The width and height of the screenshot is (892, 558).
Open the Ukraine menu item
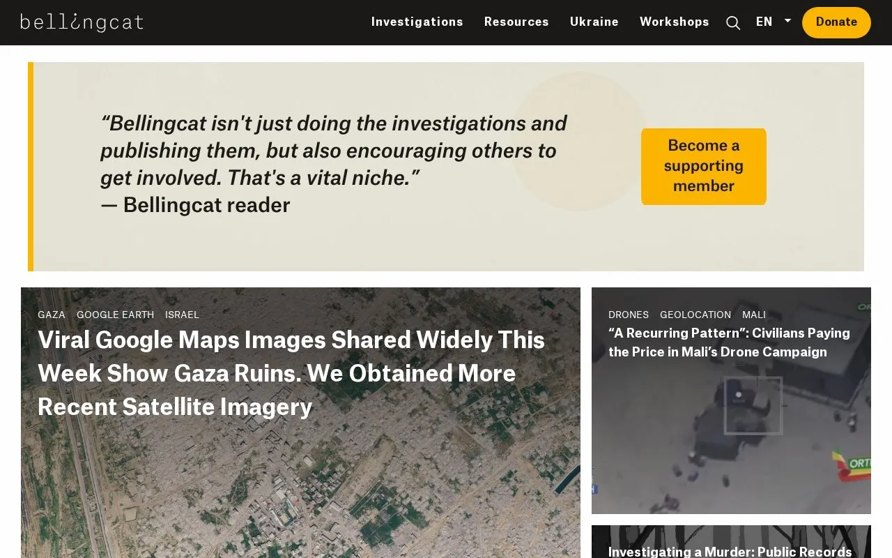tap(594, 22)
